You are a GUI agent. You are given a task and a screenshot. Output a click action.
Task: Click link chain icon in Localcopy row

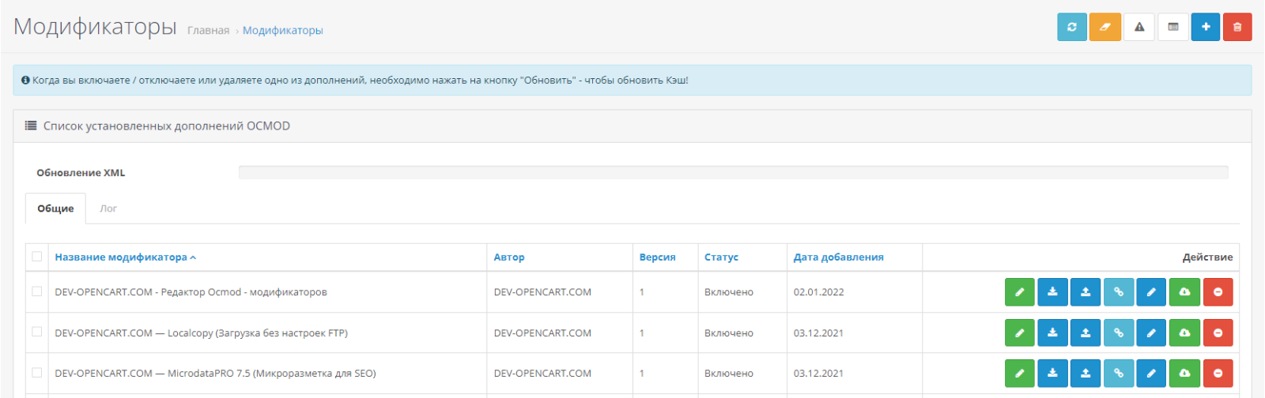click(x=1119, y=332)
